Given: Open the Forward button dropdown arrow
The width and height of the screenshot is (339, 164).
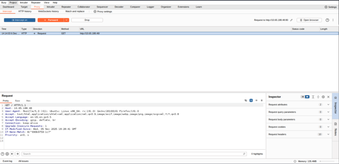Looking at the screenshot, I should pyautogui.click(x=67, y=20).
